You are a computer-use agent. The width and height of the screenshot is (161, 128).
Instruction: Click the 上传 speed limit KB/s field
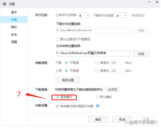pyautogui.click(x=117, y=71)
